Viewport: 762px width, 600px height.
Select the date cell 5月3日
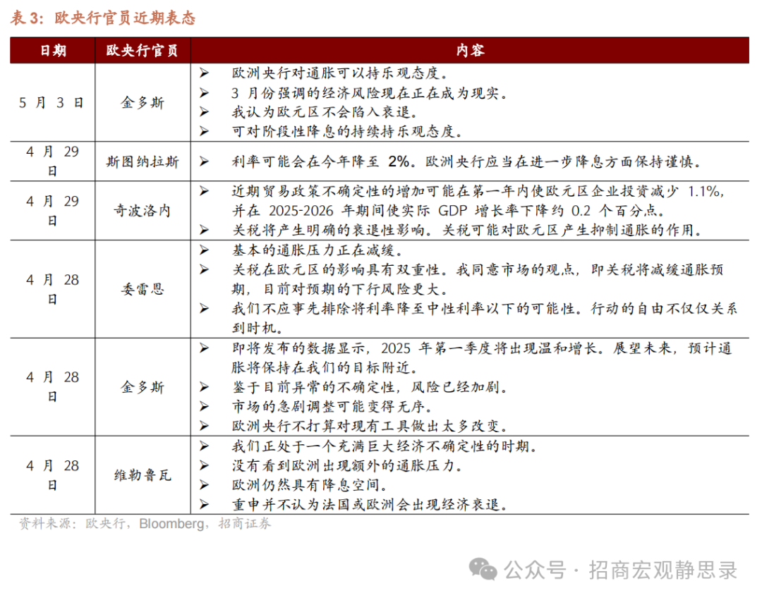[52, 103]
